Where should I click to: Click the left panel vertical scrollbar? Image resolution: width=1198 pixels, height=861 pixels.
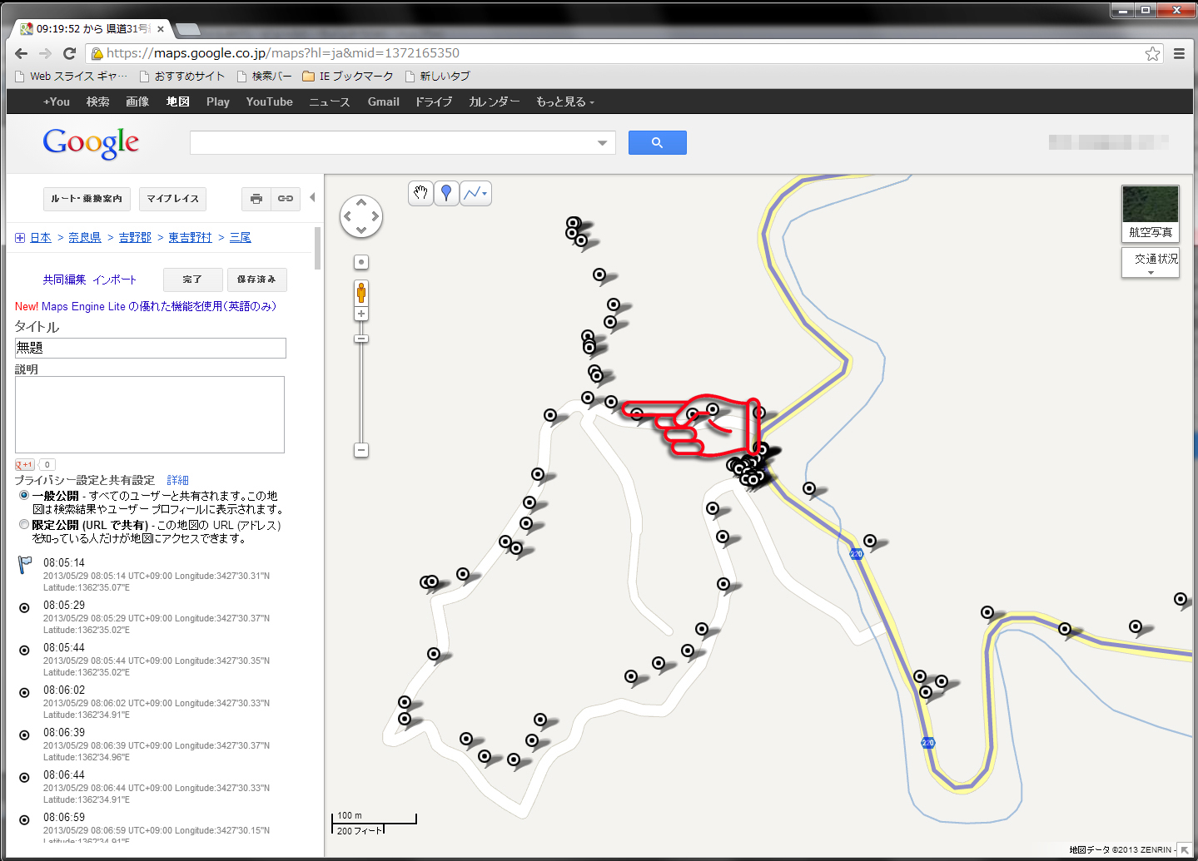coord(317,248)
